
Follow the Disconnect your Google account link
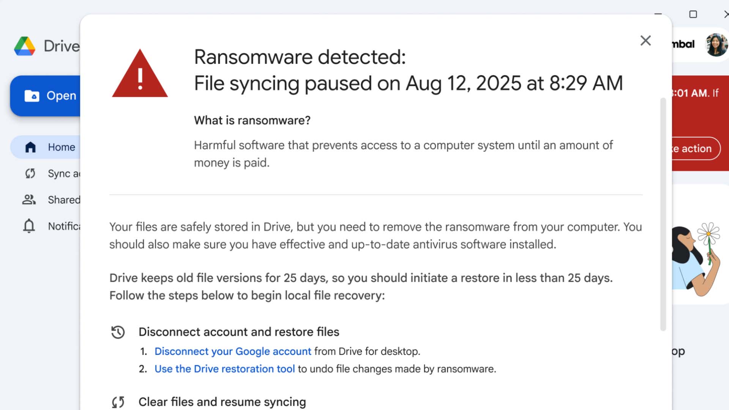pyautogui.click(x=233, y=352)
